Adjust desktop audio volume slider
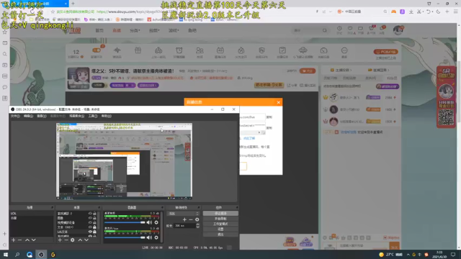Image resolution: width=461 pixels, height=259 pixels. tap(125, 222)
